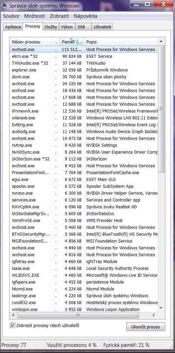Switch to the Výkon tab
The height and width of the screenshot is (353, 175).
pyautogui.click(x=67, y=27)
